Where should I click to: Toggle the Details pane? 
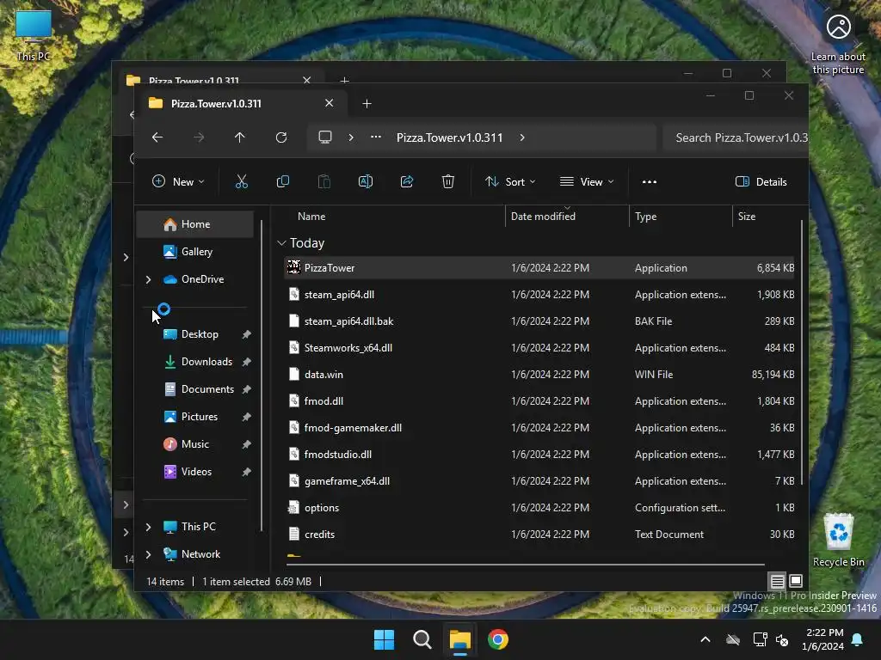(761, 182)
